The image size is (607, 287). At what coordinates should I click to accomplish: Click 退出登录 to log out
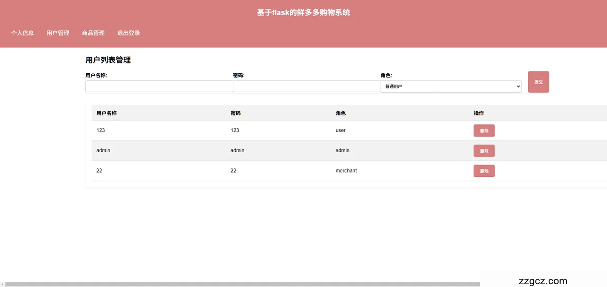click(129, 33)
